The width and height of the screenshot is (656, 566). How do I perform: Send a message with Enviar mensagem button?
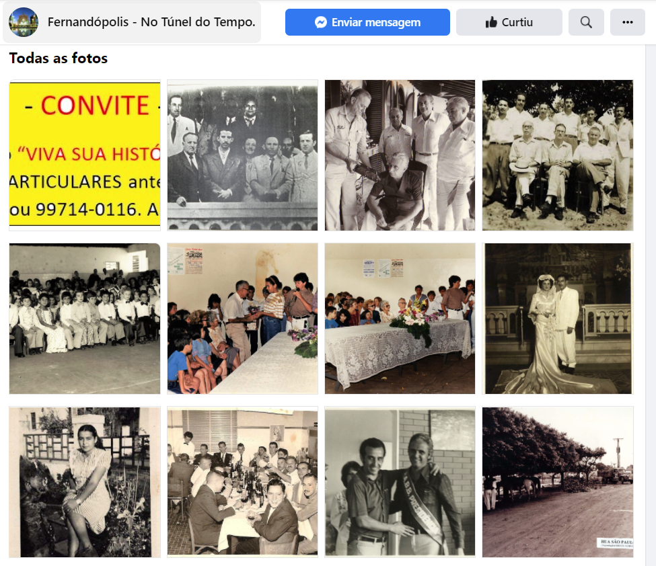coord(367,22)
